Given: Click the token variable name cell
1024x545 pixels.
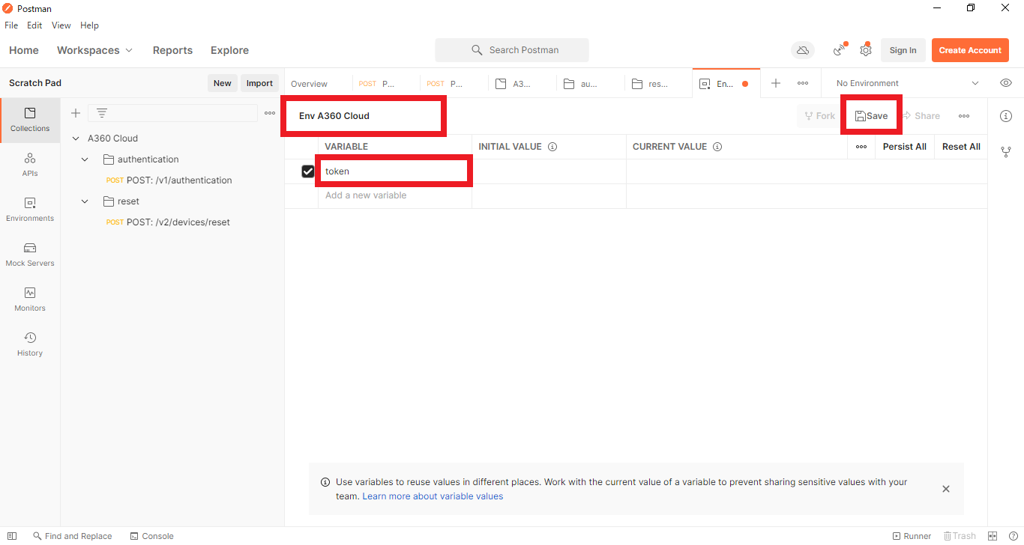Looking at the screenshot, I should 395,171.
